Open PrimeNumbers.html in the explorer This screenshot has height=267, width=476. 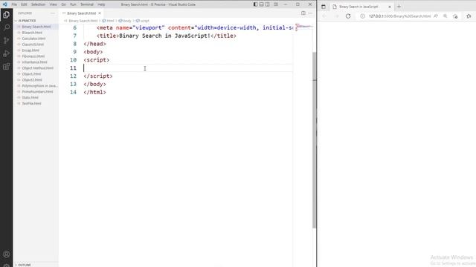[x=37, y=91]
